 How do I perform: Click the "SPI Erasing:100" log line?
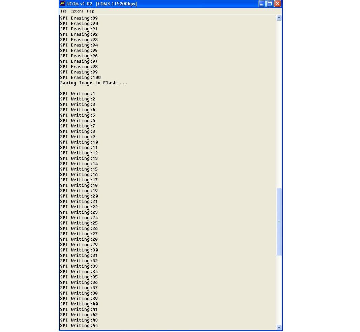coord(80,78)
